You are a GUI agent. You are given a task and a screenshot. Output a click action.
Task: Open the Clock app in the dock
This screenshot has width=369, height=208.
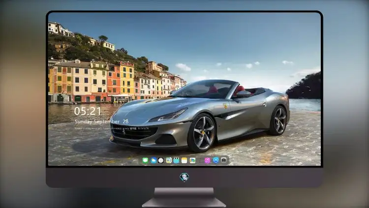tap(161, 161)
